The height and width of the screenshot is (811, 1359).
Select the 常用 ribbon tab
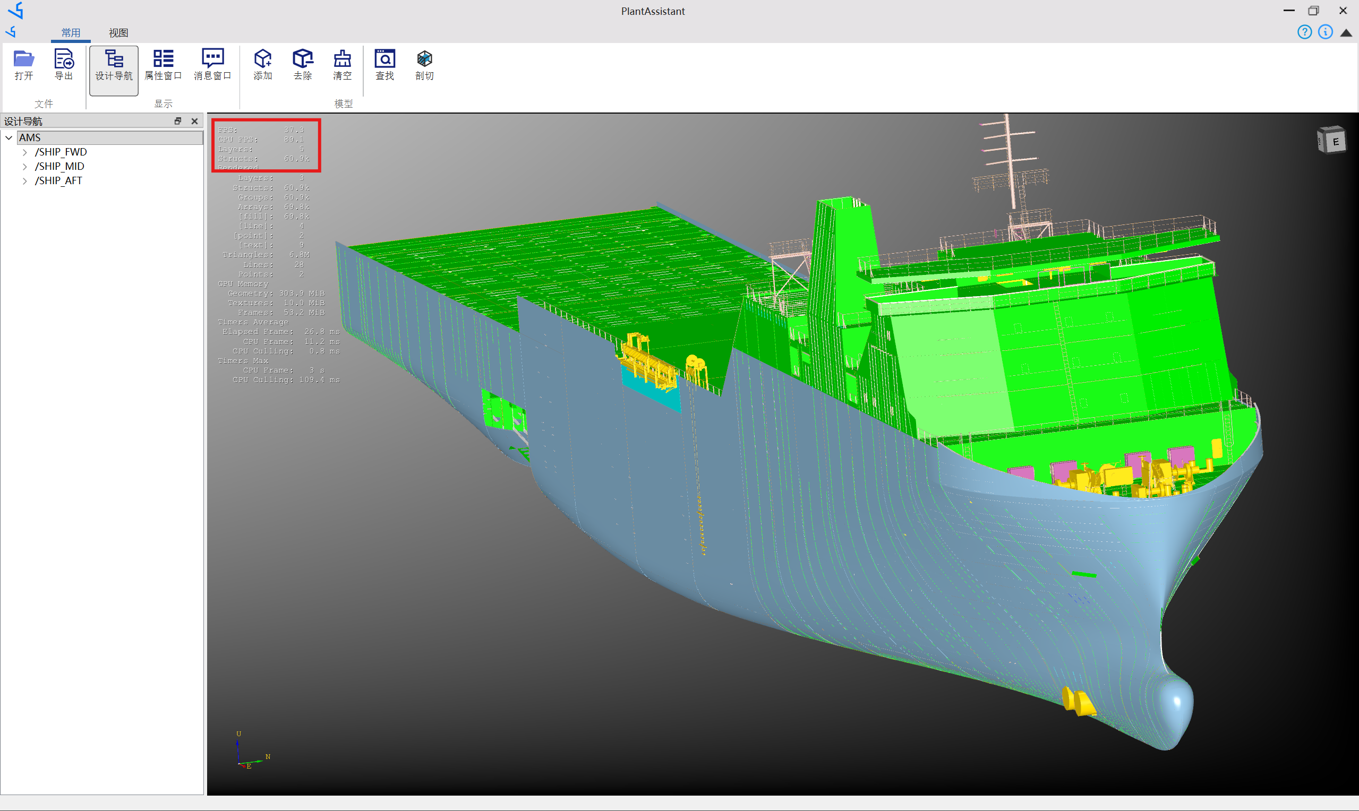click(x=70, y=32)
